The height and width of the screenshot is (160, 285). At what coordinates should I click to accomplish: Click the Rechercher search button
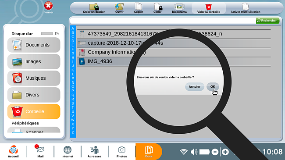tap(267, 21)
